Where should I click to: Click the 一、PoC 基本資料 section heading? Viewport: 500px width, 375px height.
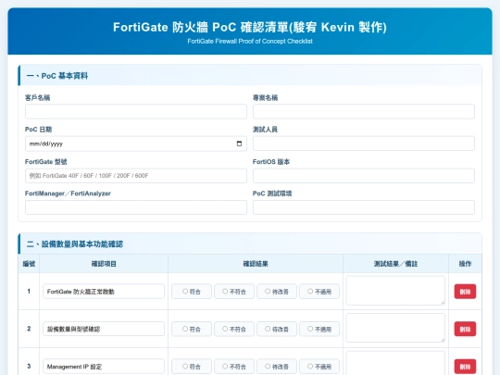point(57,76)
